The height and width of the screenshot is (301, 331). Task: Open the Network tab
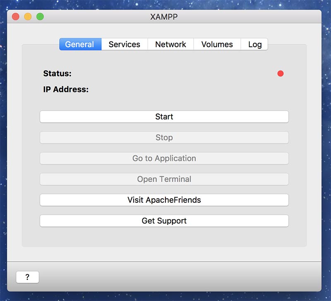(170, 44)
